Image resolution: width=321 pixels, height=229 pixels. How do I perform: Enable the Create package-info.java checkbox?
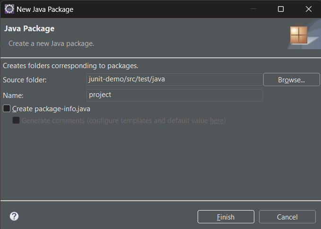click(x=7, y=109)
